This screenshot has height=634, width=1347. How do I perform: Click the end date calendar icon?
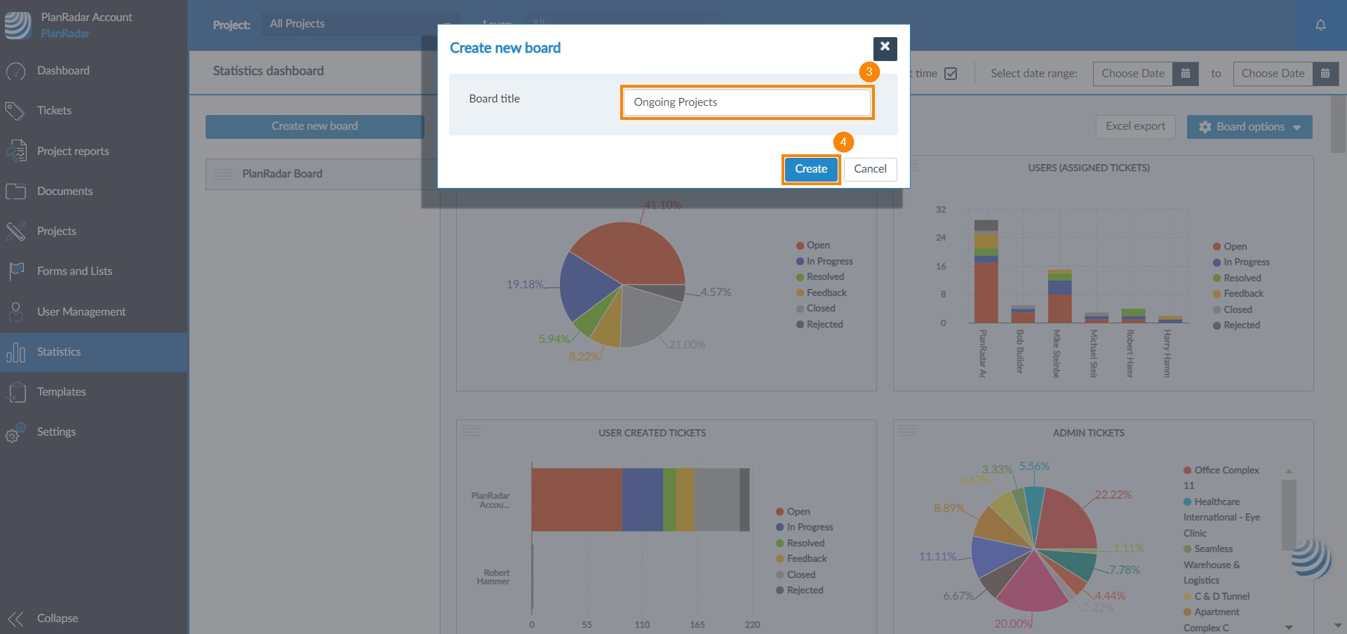(x=1325, y=74)
